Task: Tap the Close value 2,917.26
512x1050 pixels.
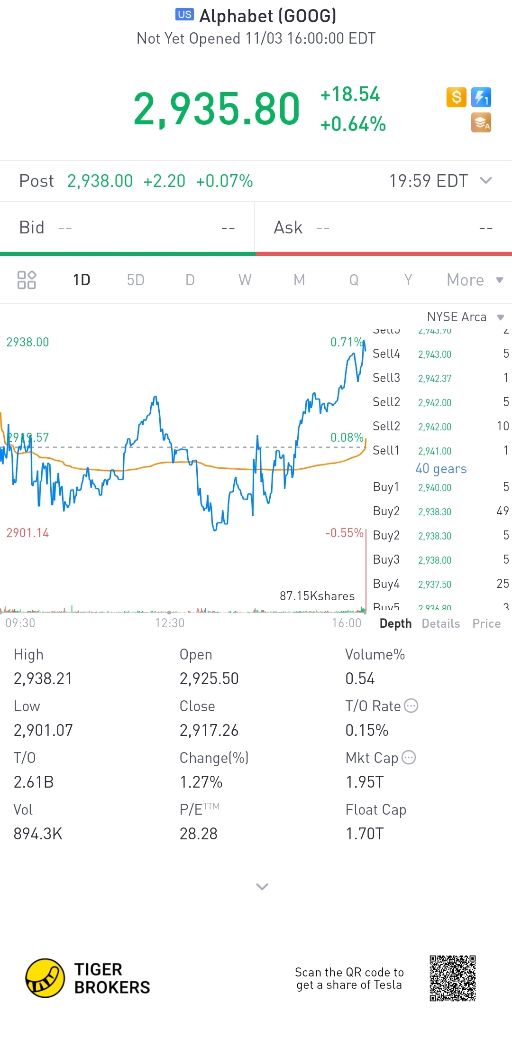Action: click(209, 730)
